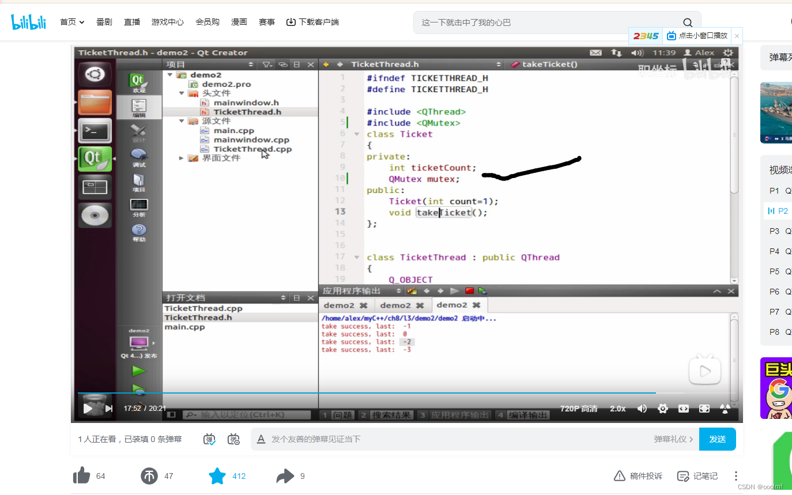
Task: Give coins using the coin icon
Action: click(149, 476)
